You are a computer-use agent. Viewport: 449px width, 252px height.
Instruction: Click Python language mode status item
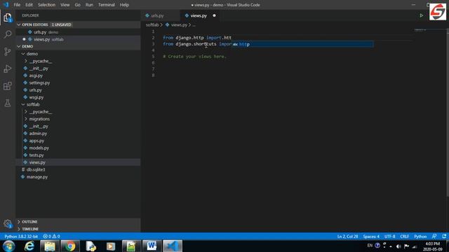pos(420,237)
